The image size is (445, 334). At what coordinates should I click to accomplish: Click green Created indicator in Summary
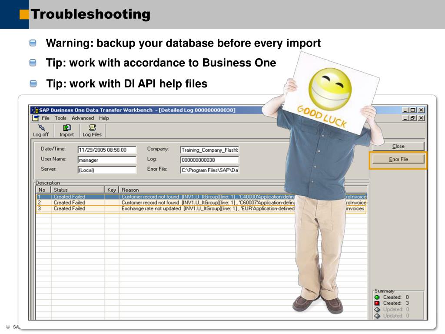coord(377,297)
